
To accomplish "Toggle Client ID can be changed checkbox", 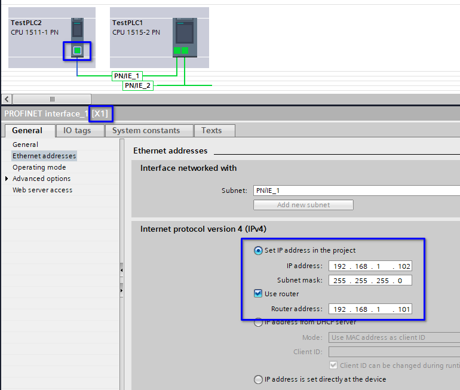I will (x=333, y=366).
